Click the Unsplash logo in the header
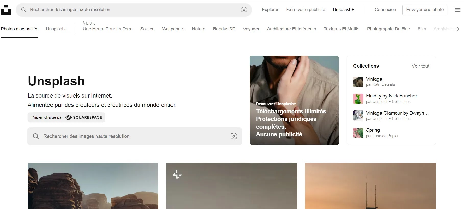The height and width of the screenshot is (209, 464). 6,10
